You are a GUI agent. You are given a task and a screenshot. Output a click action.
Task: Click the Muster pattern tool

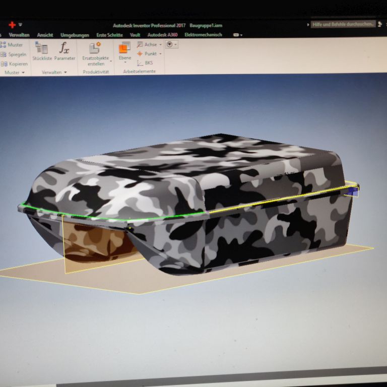(12, 45)
